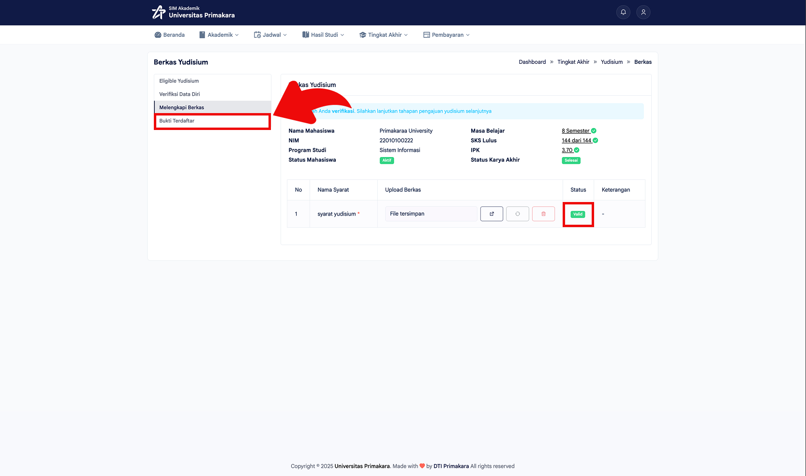The image size is (806, 476).
Task: Expand the Pembayaran menu
Action: (x=447, y=35)
